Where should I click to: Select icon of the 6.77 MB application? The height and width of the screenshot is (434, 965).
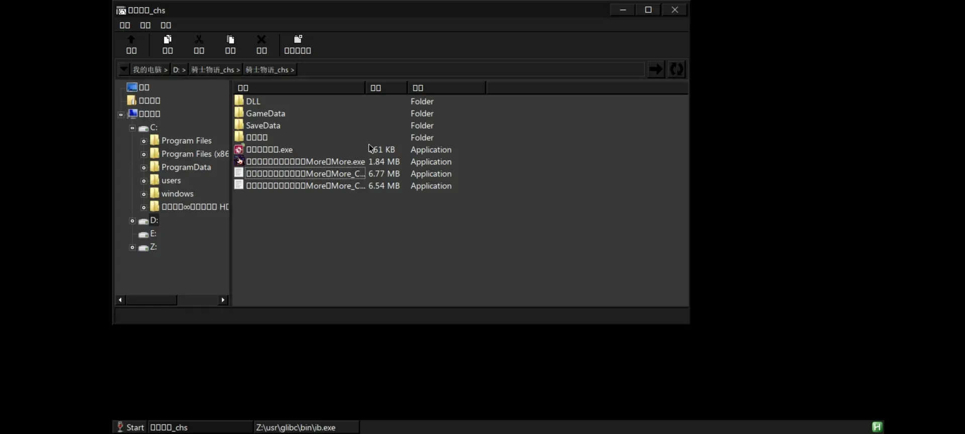(239, 173)
